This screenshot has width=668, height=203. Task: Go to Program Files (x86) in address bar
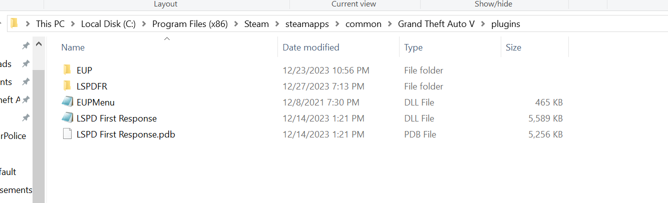[190, 24]
